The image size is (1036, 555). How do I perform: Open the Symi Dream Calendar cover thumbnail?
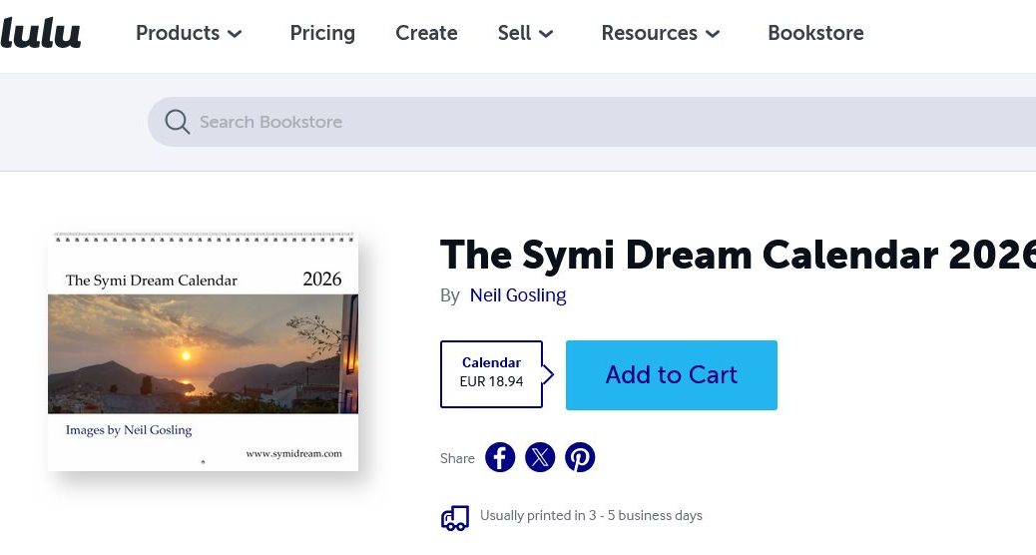coord(203,351)
